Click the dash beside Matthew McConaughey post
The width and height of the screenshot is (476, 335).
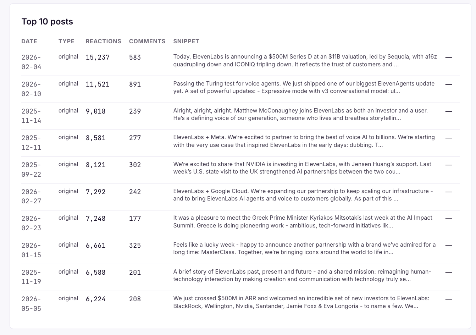(x=449, y=111)
